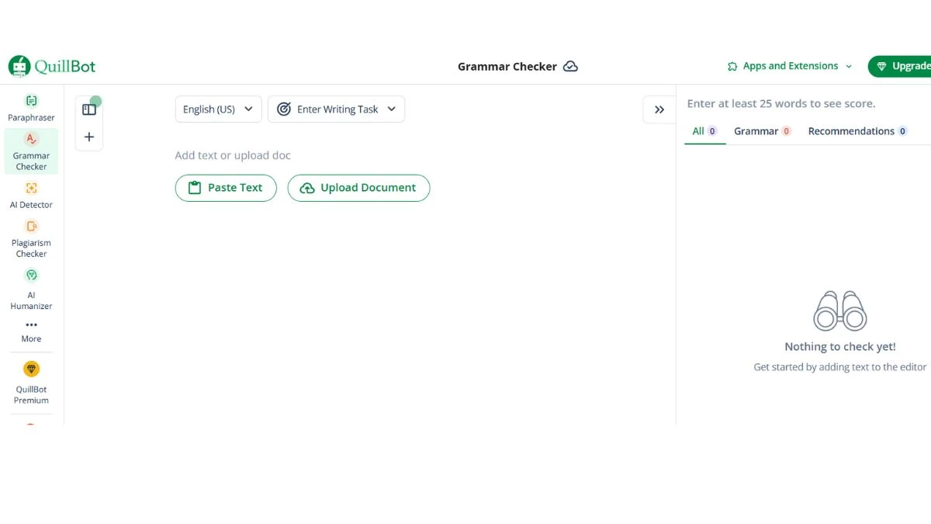Switch to the Grammar tab

pos(762,131)
